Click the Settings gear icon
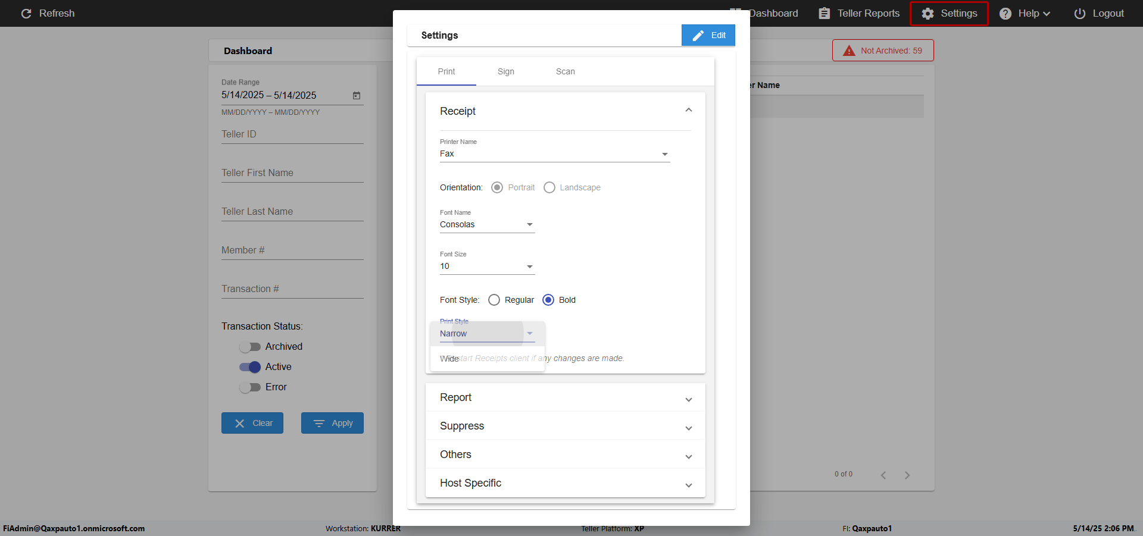Screen dimensions: 1143x536 pyautogui.click(x=927, y=13)
